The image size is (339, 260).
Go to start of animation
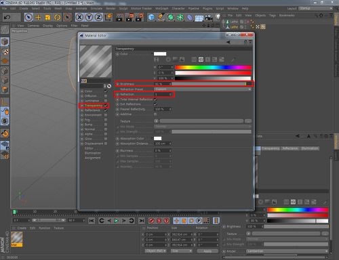click(x=92, y=221)
